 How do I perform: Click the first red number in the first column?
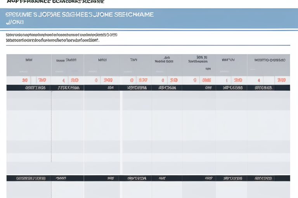tap(25, 80)
